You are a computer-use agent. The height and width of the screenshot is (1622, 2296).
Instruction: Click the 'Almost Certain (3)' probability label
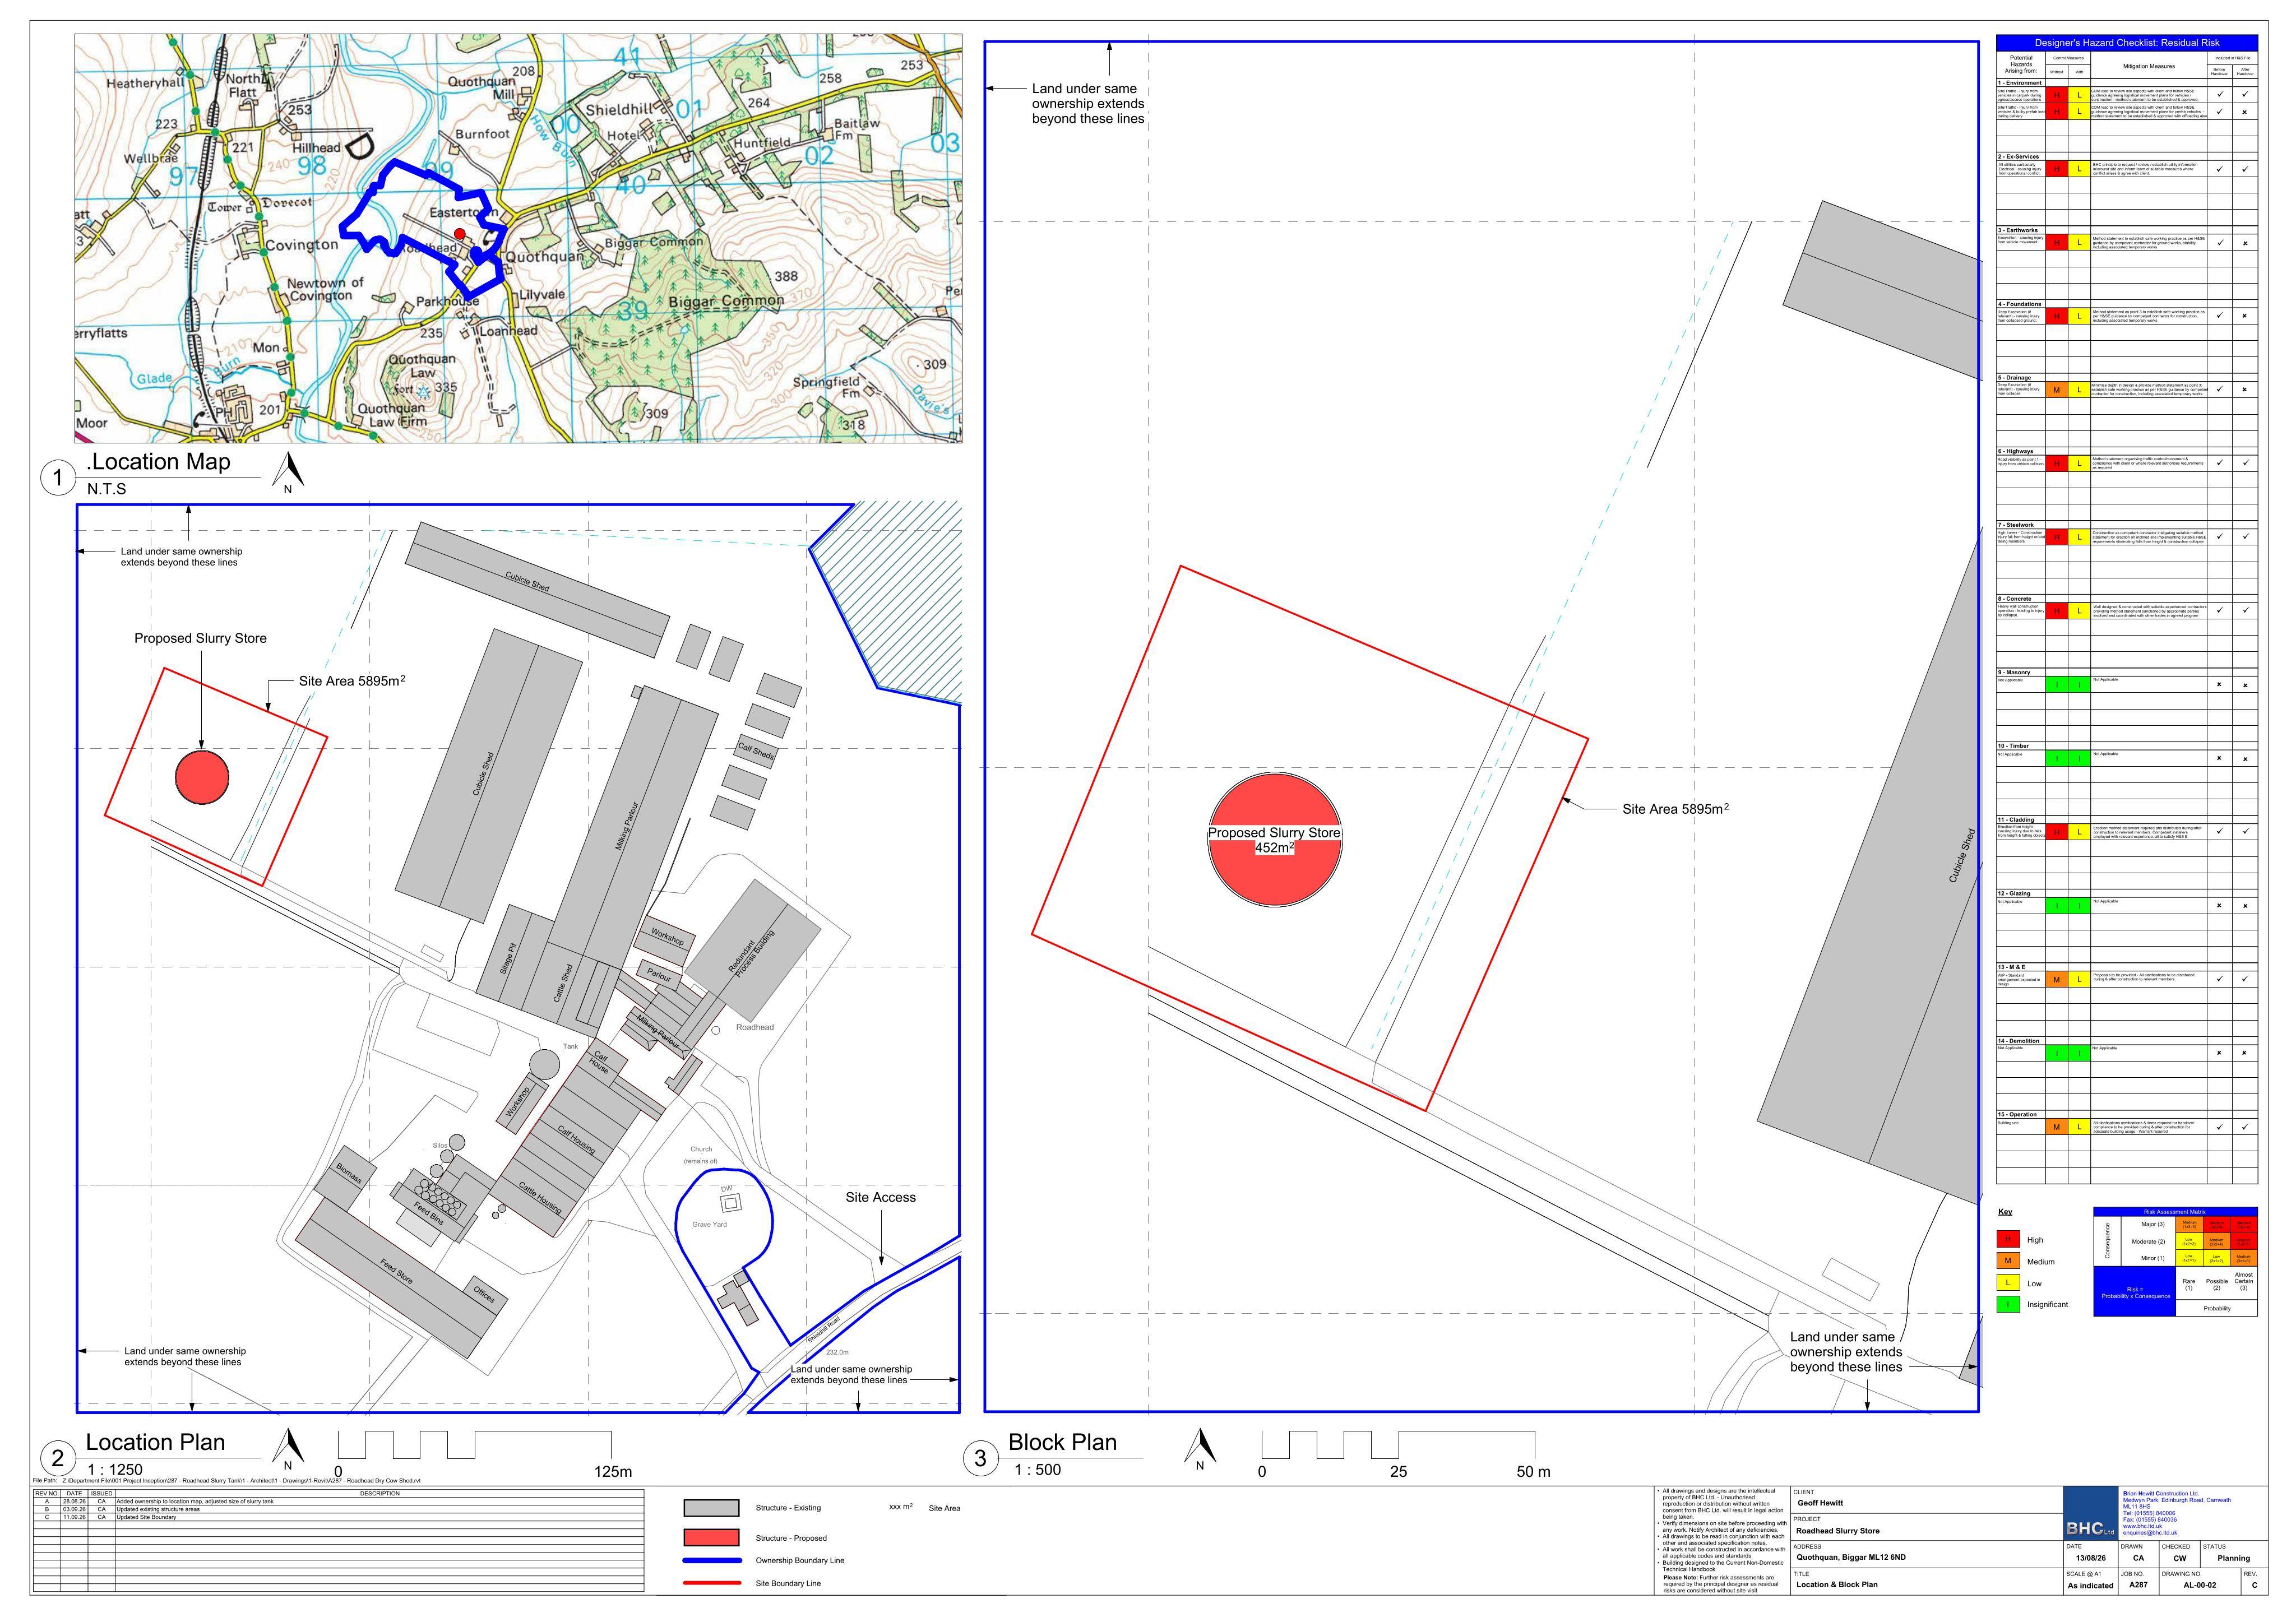[x=2244, y=1281]
